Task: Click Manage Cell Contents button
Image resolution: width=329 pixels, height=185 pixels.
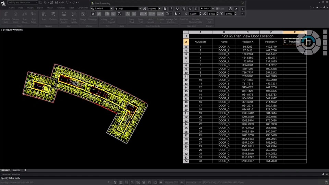Action: coord(171,20)
